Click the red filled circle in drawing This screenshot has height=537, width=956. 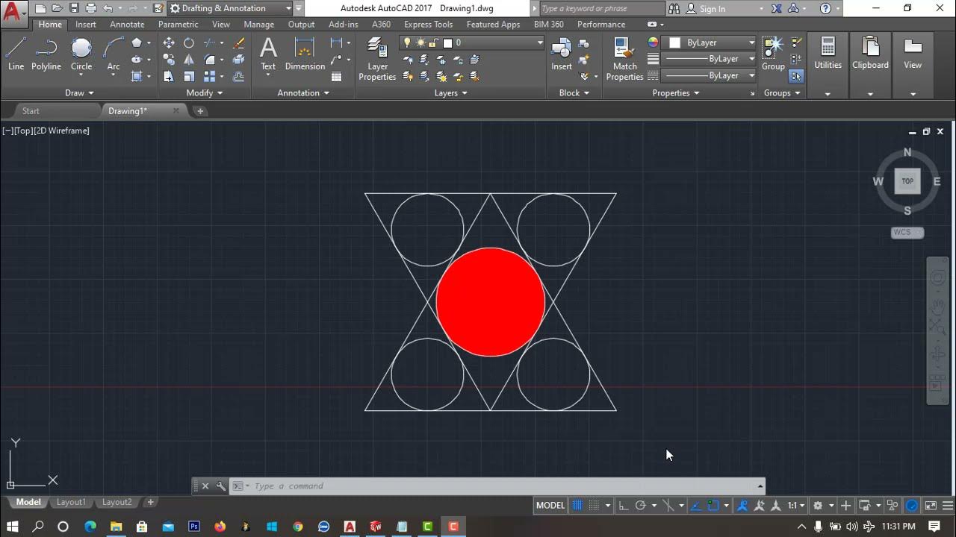click(x=490, y=302)
